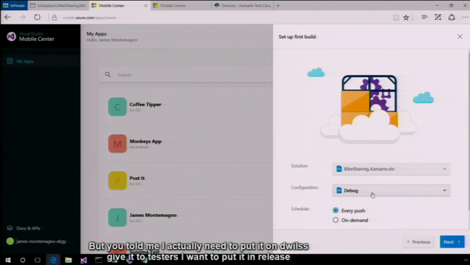Image resolution: width=470 pixels, height=265 pixels.
Task: Click the My Apps page heading
Action: pos(96,34)
